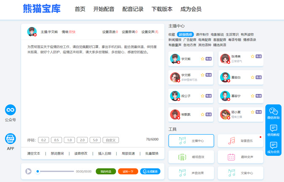This screenshot has width=284, height=182.
Task: Select the 各地方言 category tab
Action: pos(190,45)
